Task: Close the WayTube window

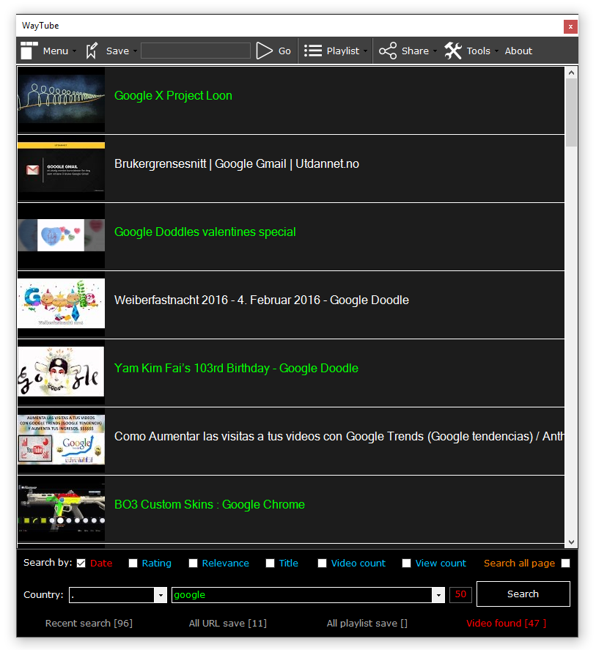Action: coord(570,27)
